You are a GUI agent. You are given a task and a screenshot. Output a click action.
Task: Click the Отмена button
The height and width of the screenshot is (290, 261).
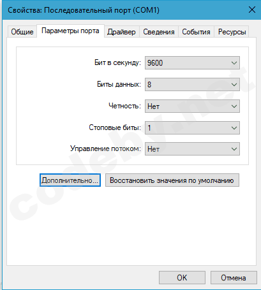point(234,277)
